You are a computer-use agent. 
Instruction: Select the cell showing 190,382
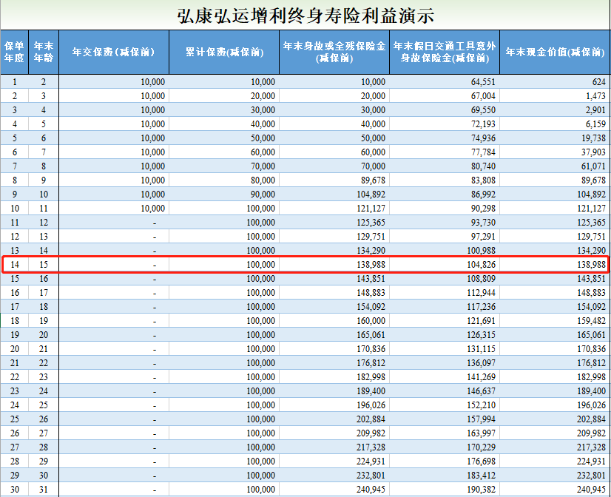click(x=445, y=489)
